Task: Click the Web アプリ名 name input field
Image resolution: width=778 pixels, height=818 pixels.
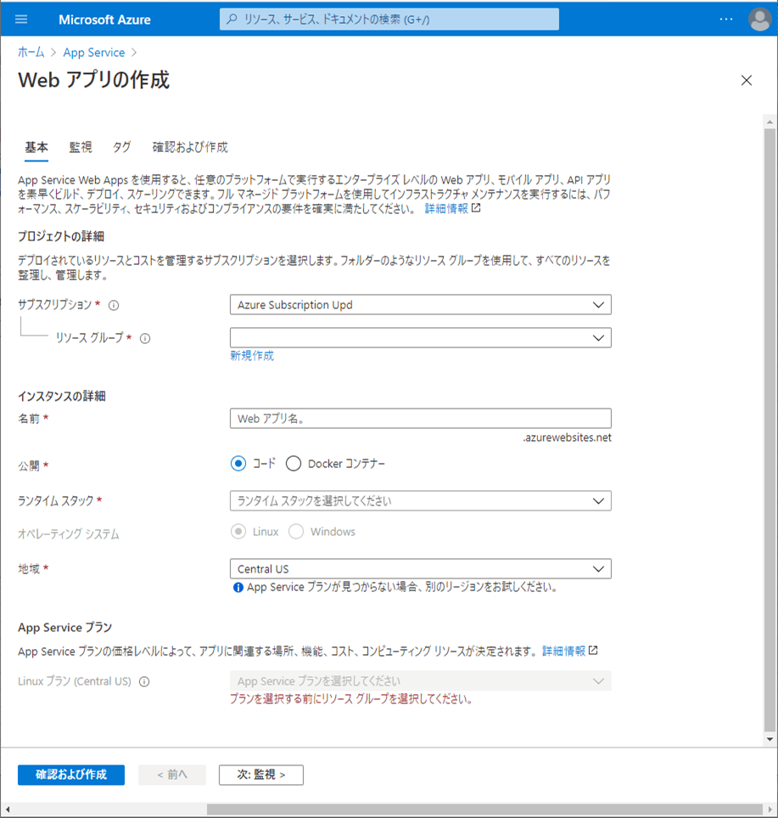Action: [420, 419]
